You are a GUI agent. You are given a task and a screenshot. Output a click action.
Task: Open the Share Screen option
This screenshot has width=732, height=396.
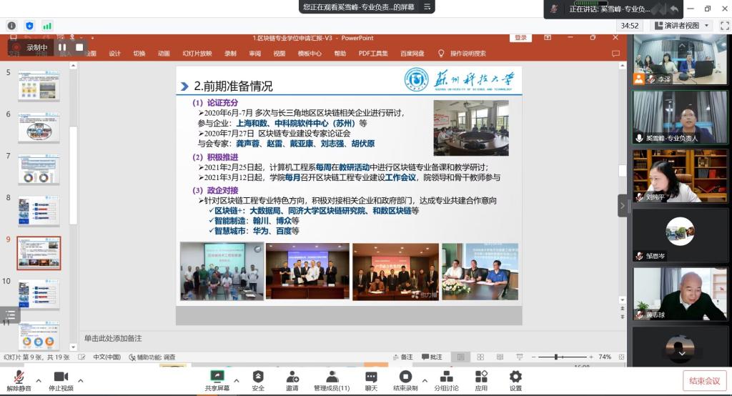(x=217, y=377)
